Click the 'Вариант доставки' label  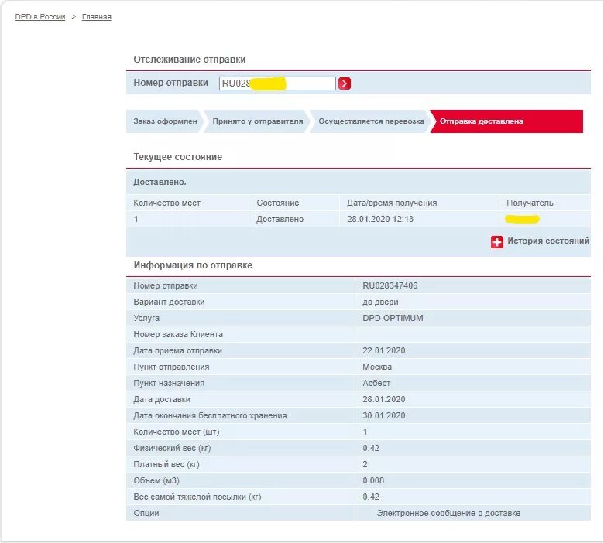tap(169, 302)
